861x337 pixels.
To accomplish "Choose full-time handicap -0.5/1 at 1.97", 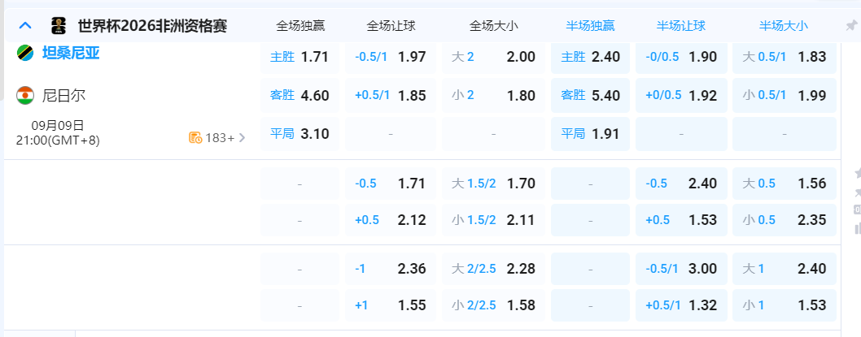I will 391,57.
